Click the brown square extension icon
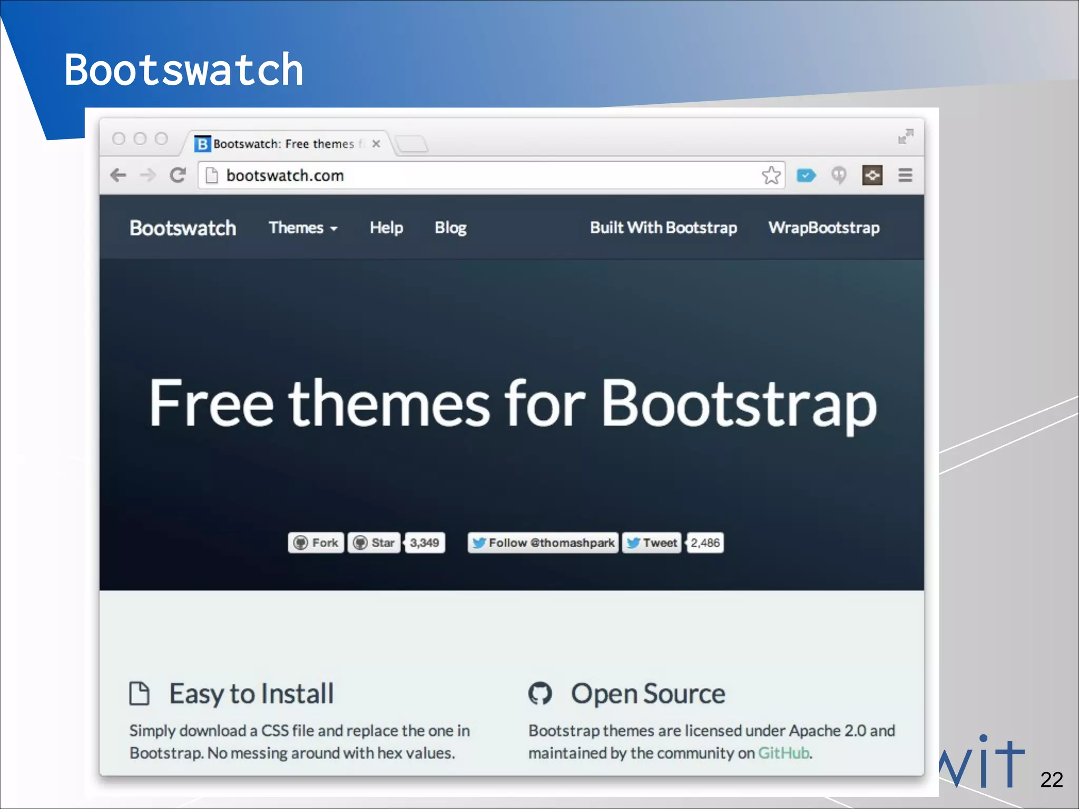 coord(872,175)
